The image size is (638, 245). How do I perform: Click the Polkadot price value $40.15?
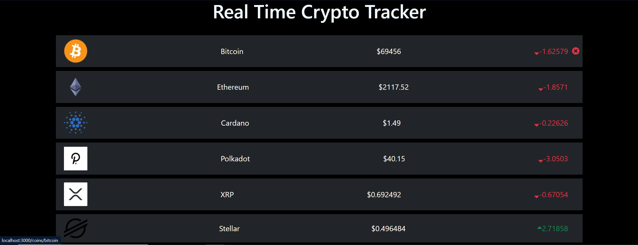coord(394,159)
